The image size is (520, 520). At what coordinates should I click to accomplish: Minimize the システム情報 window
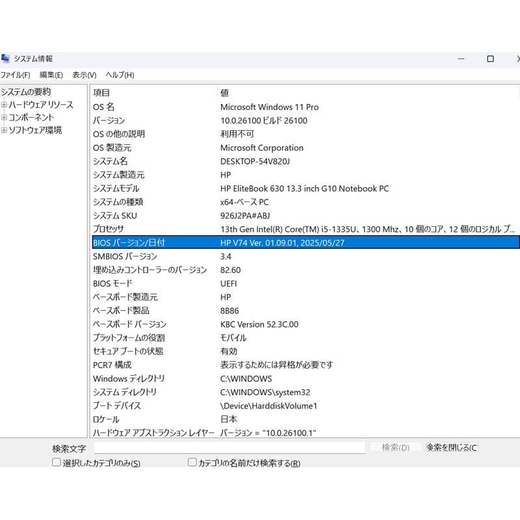(x=460, y=58)
